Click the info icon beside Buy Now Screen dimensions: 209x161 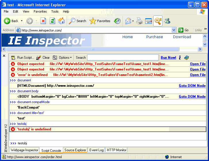pos(180,58)
